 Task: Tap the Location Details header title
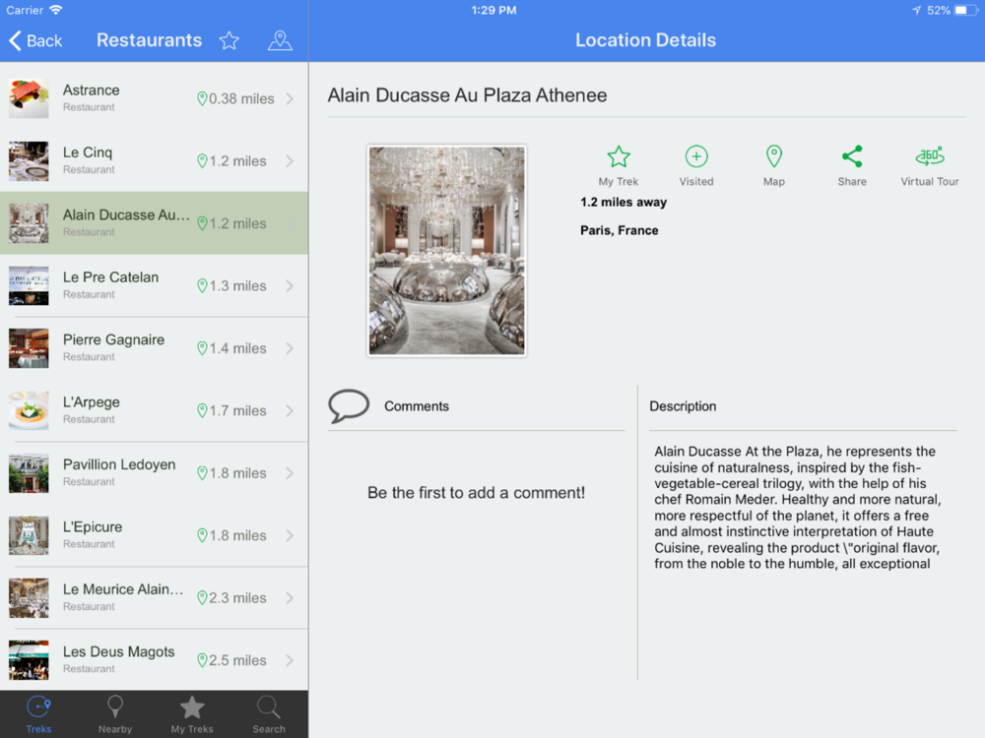click(x=646, y=40)
